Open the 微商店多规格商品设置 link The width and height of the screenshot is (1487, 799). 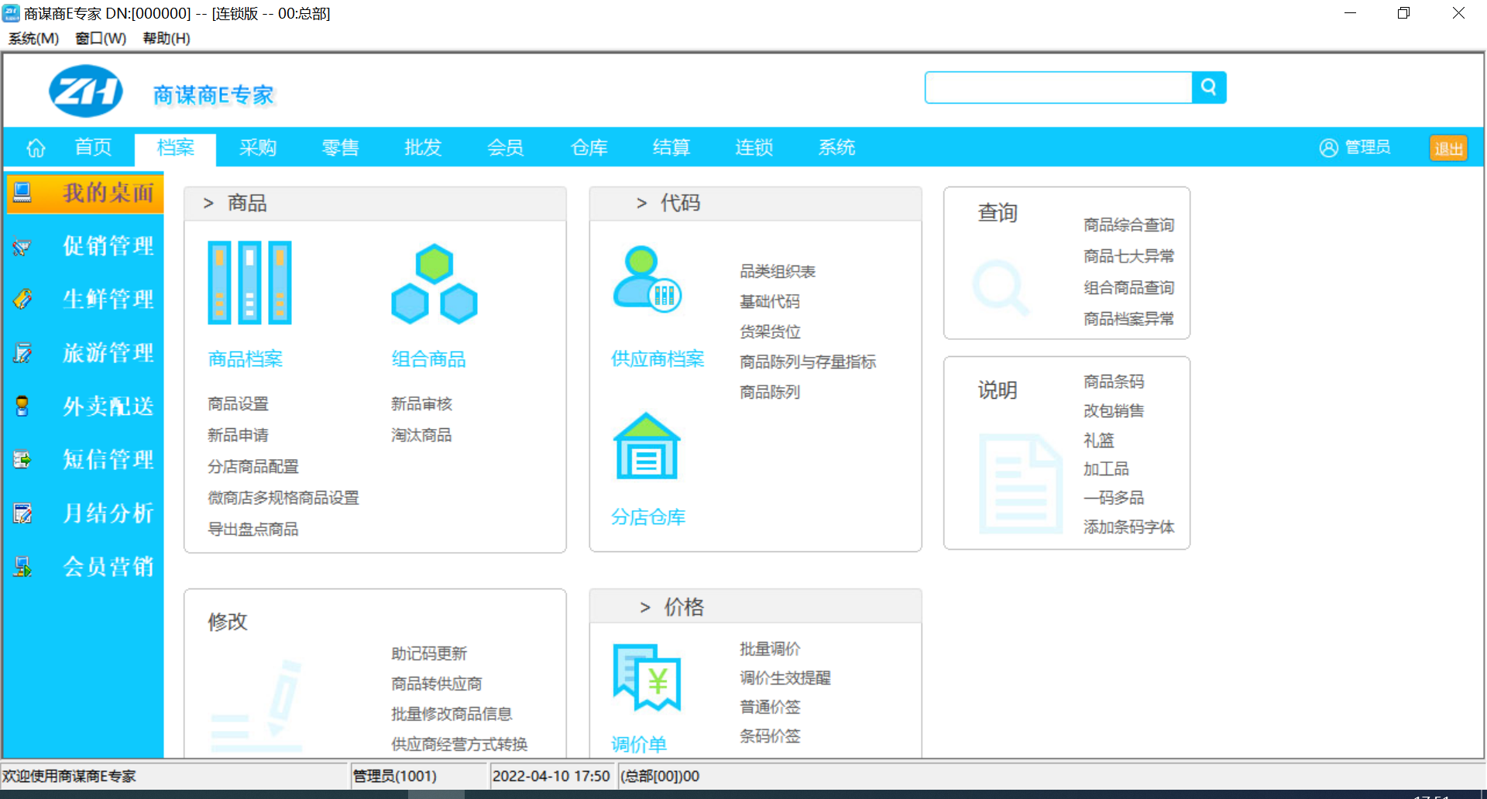coord(283,498)
